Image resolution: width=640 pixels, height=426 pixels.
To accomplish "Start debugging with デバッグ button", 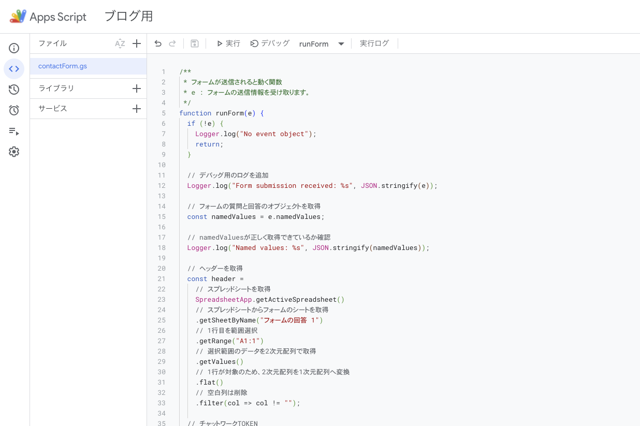I will coord(270,43).
